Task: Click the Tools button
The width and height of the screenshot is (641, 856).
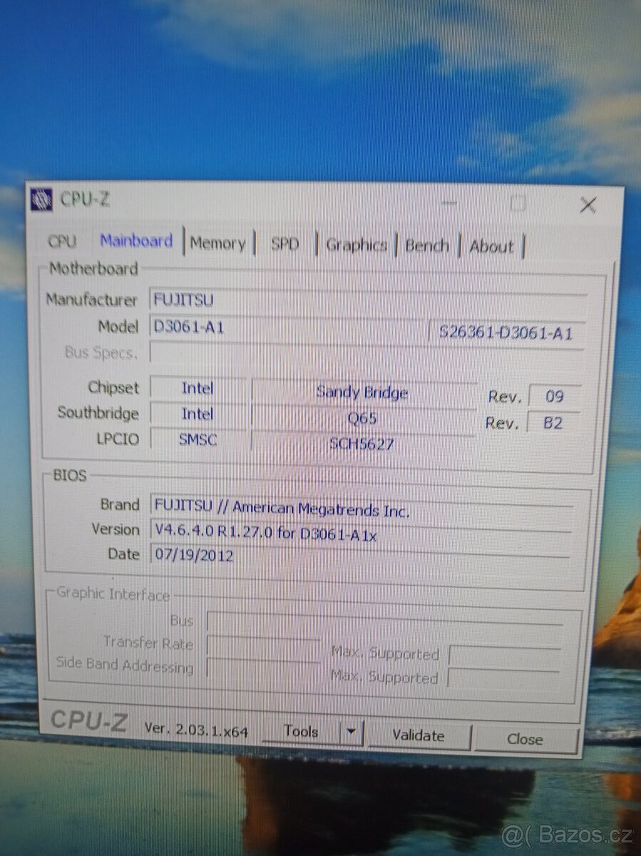Action: coord(302,730)
